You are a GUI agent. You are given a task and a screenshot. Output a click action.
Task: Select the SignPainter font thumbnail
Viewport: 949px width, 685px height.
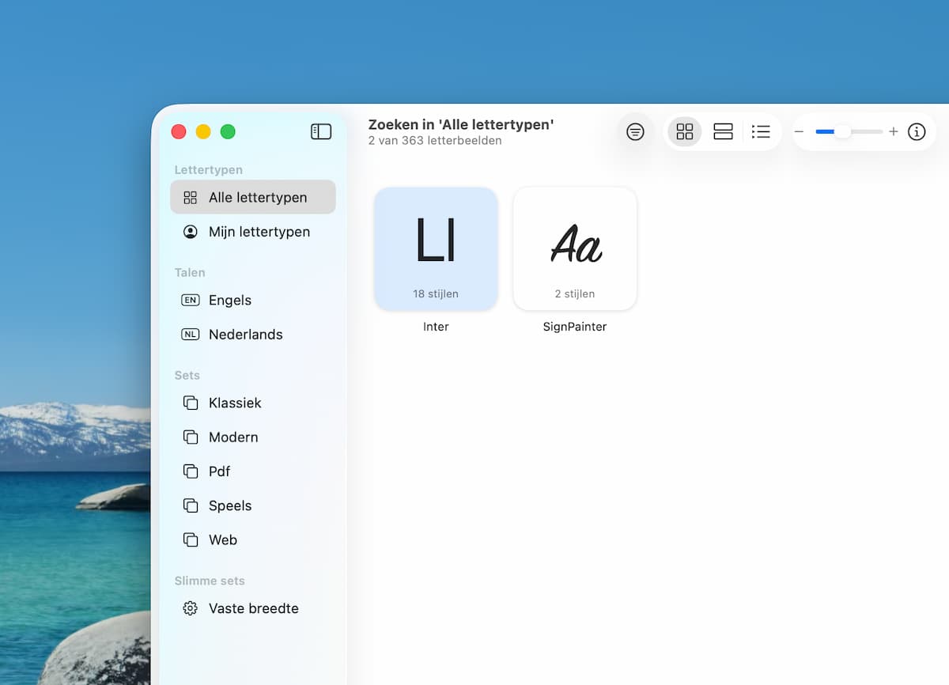575,248
